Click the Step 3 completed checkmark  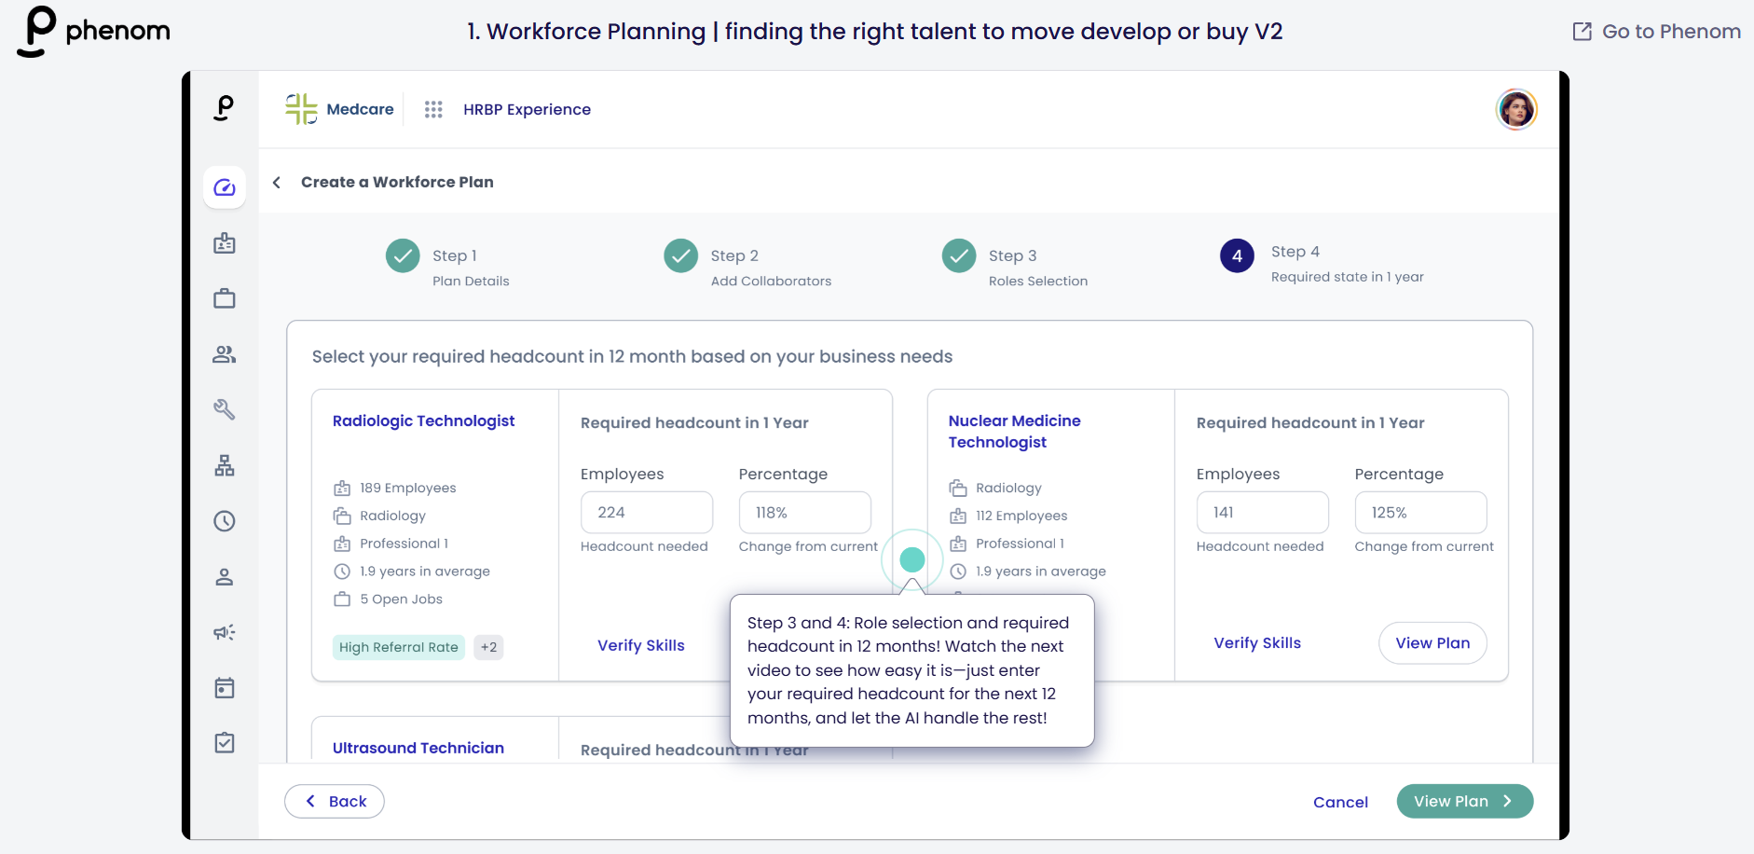pyautogui.click(x=959, y=255)
